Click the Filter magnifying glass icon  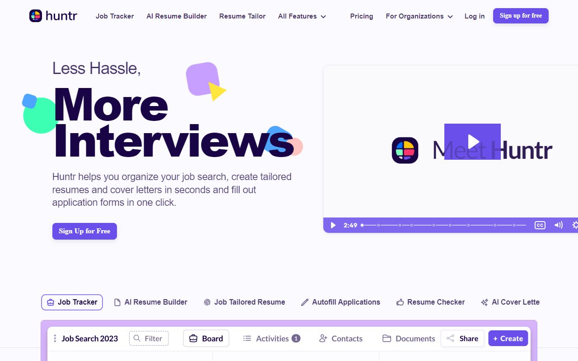[137, 338]
